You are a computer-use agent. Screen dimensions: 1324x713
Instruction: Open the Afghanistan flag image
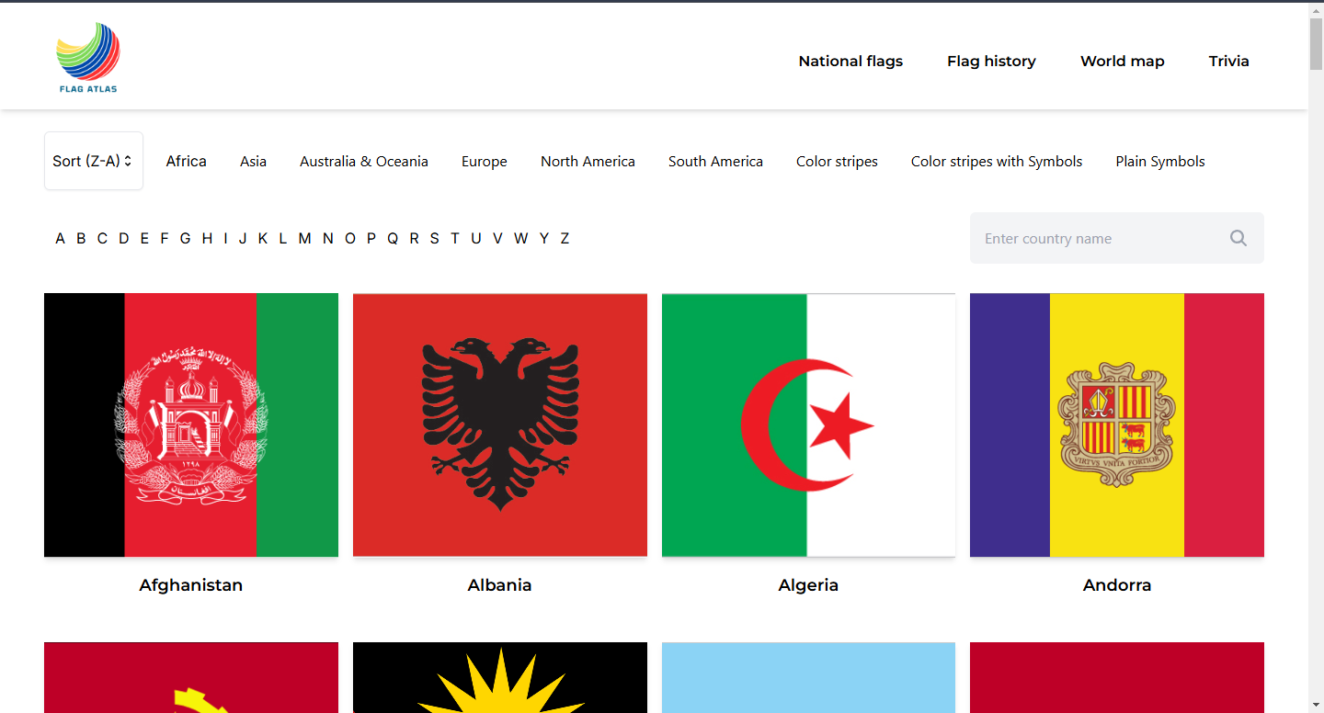(x=191, y=424)
